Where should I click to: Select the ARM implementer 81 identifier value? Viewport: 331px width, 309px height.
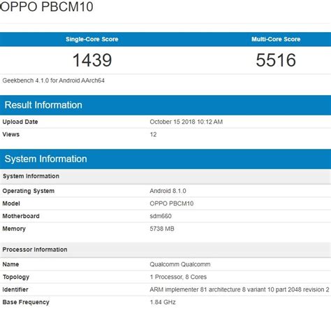pyautogui.click(x=240, y=289)
